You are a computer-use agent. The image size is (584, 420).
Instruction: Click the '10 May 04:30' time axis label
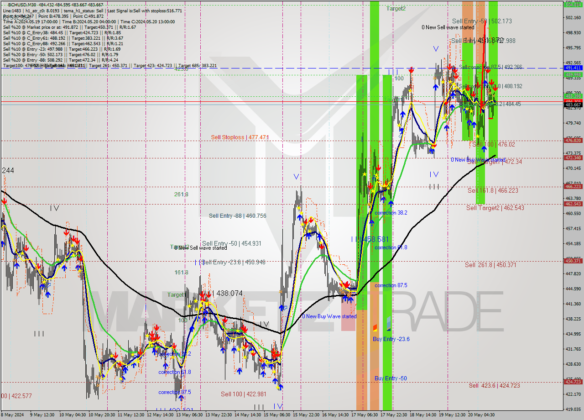72,415
